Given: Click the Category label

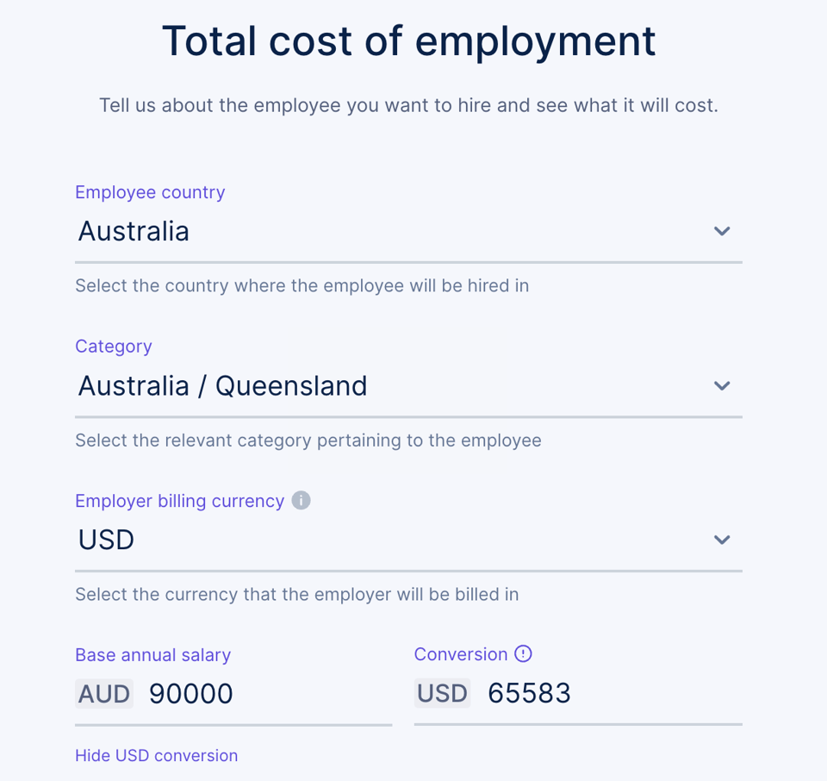Looking at the screenshot, I should [x=113, y=346].
